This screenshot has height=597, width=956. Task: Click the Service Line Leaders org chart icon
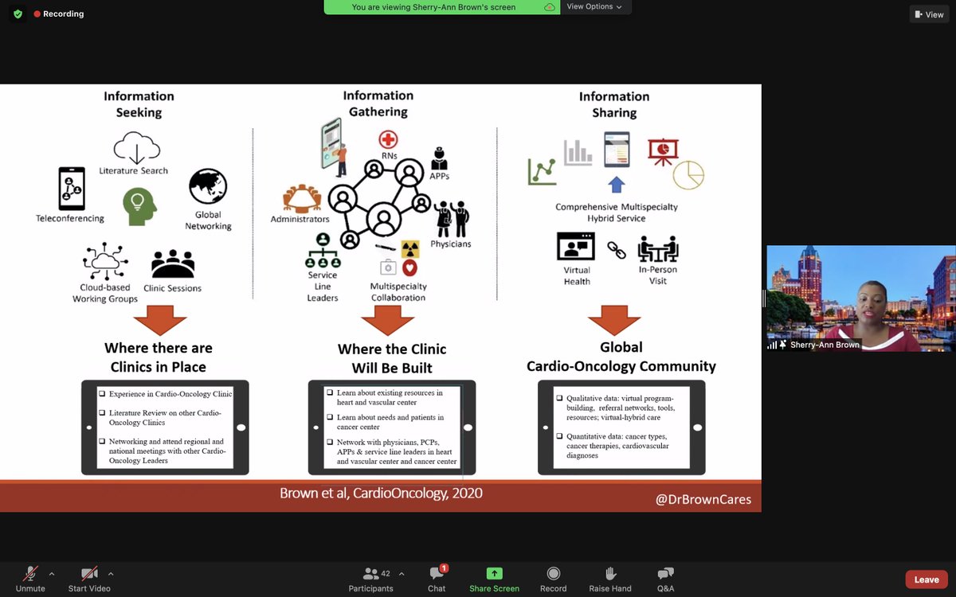323,251
